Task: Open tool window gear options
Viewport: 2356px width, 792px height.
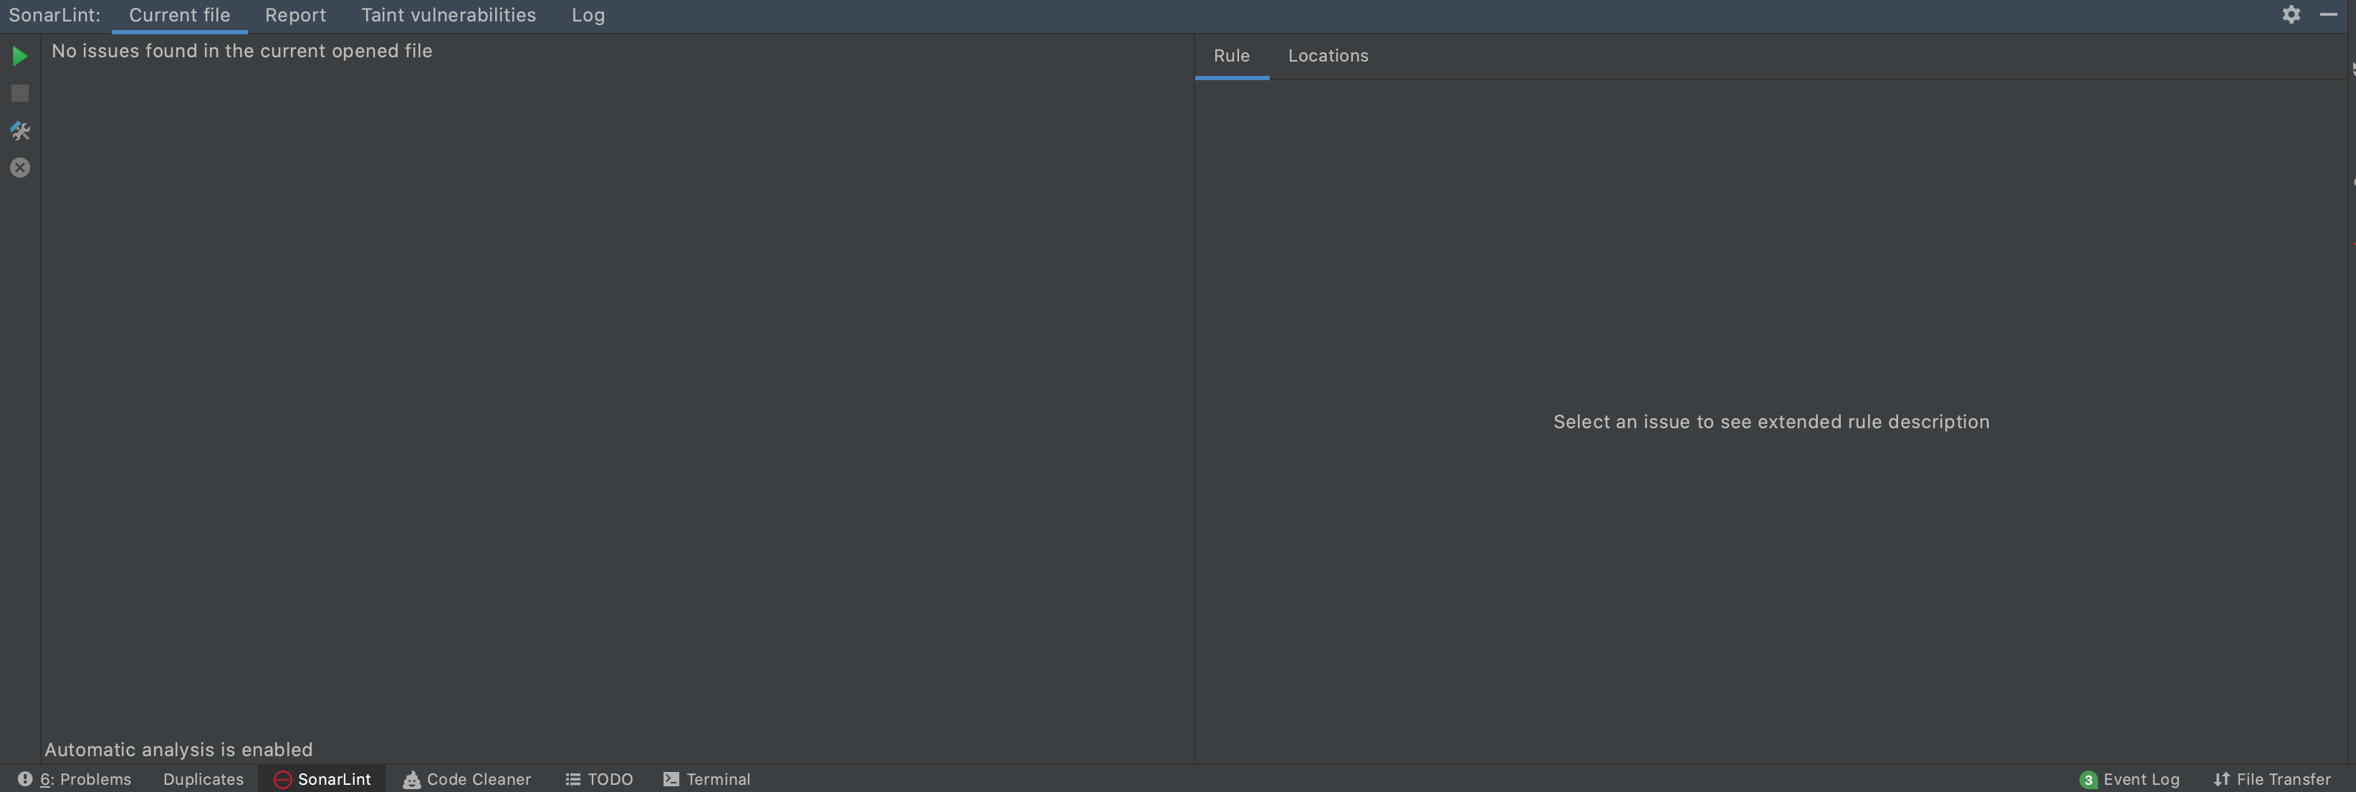Action: coord(2290,14)
